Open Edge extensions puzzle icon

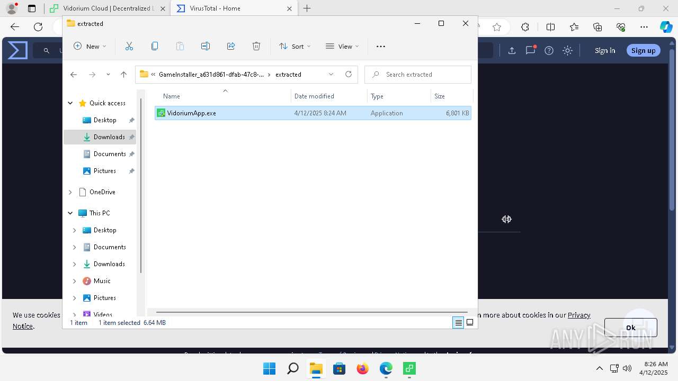coord(525,27)
